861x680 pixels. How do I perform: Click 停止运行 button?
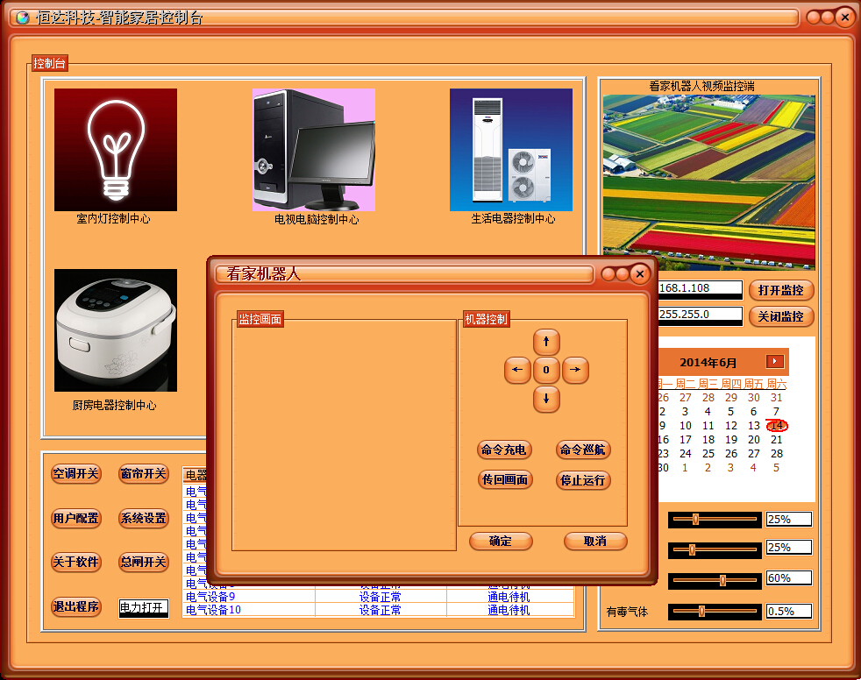(x=582, y=480)
